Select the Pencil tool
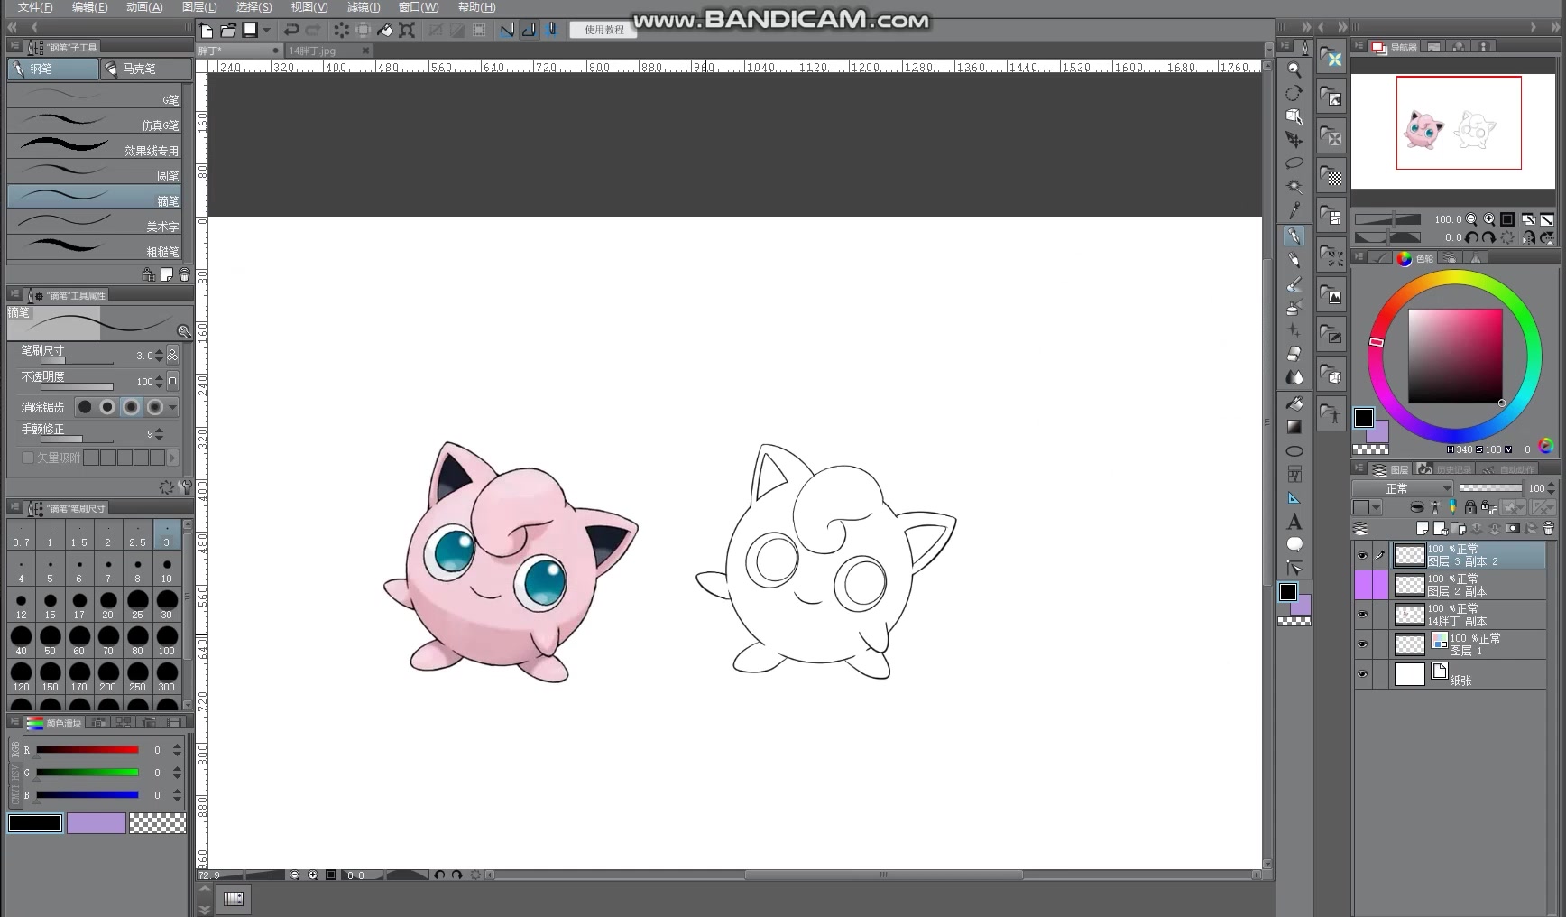1566x917 pixels. tap(1294, 260)
